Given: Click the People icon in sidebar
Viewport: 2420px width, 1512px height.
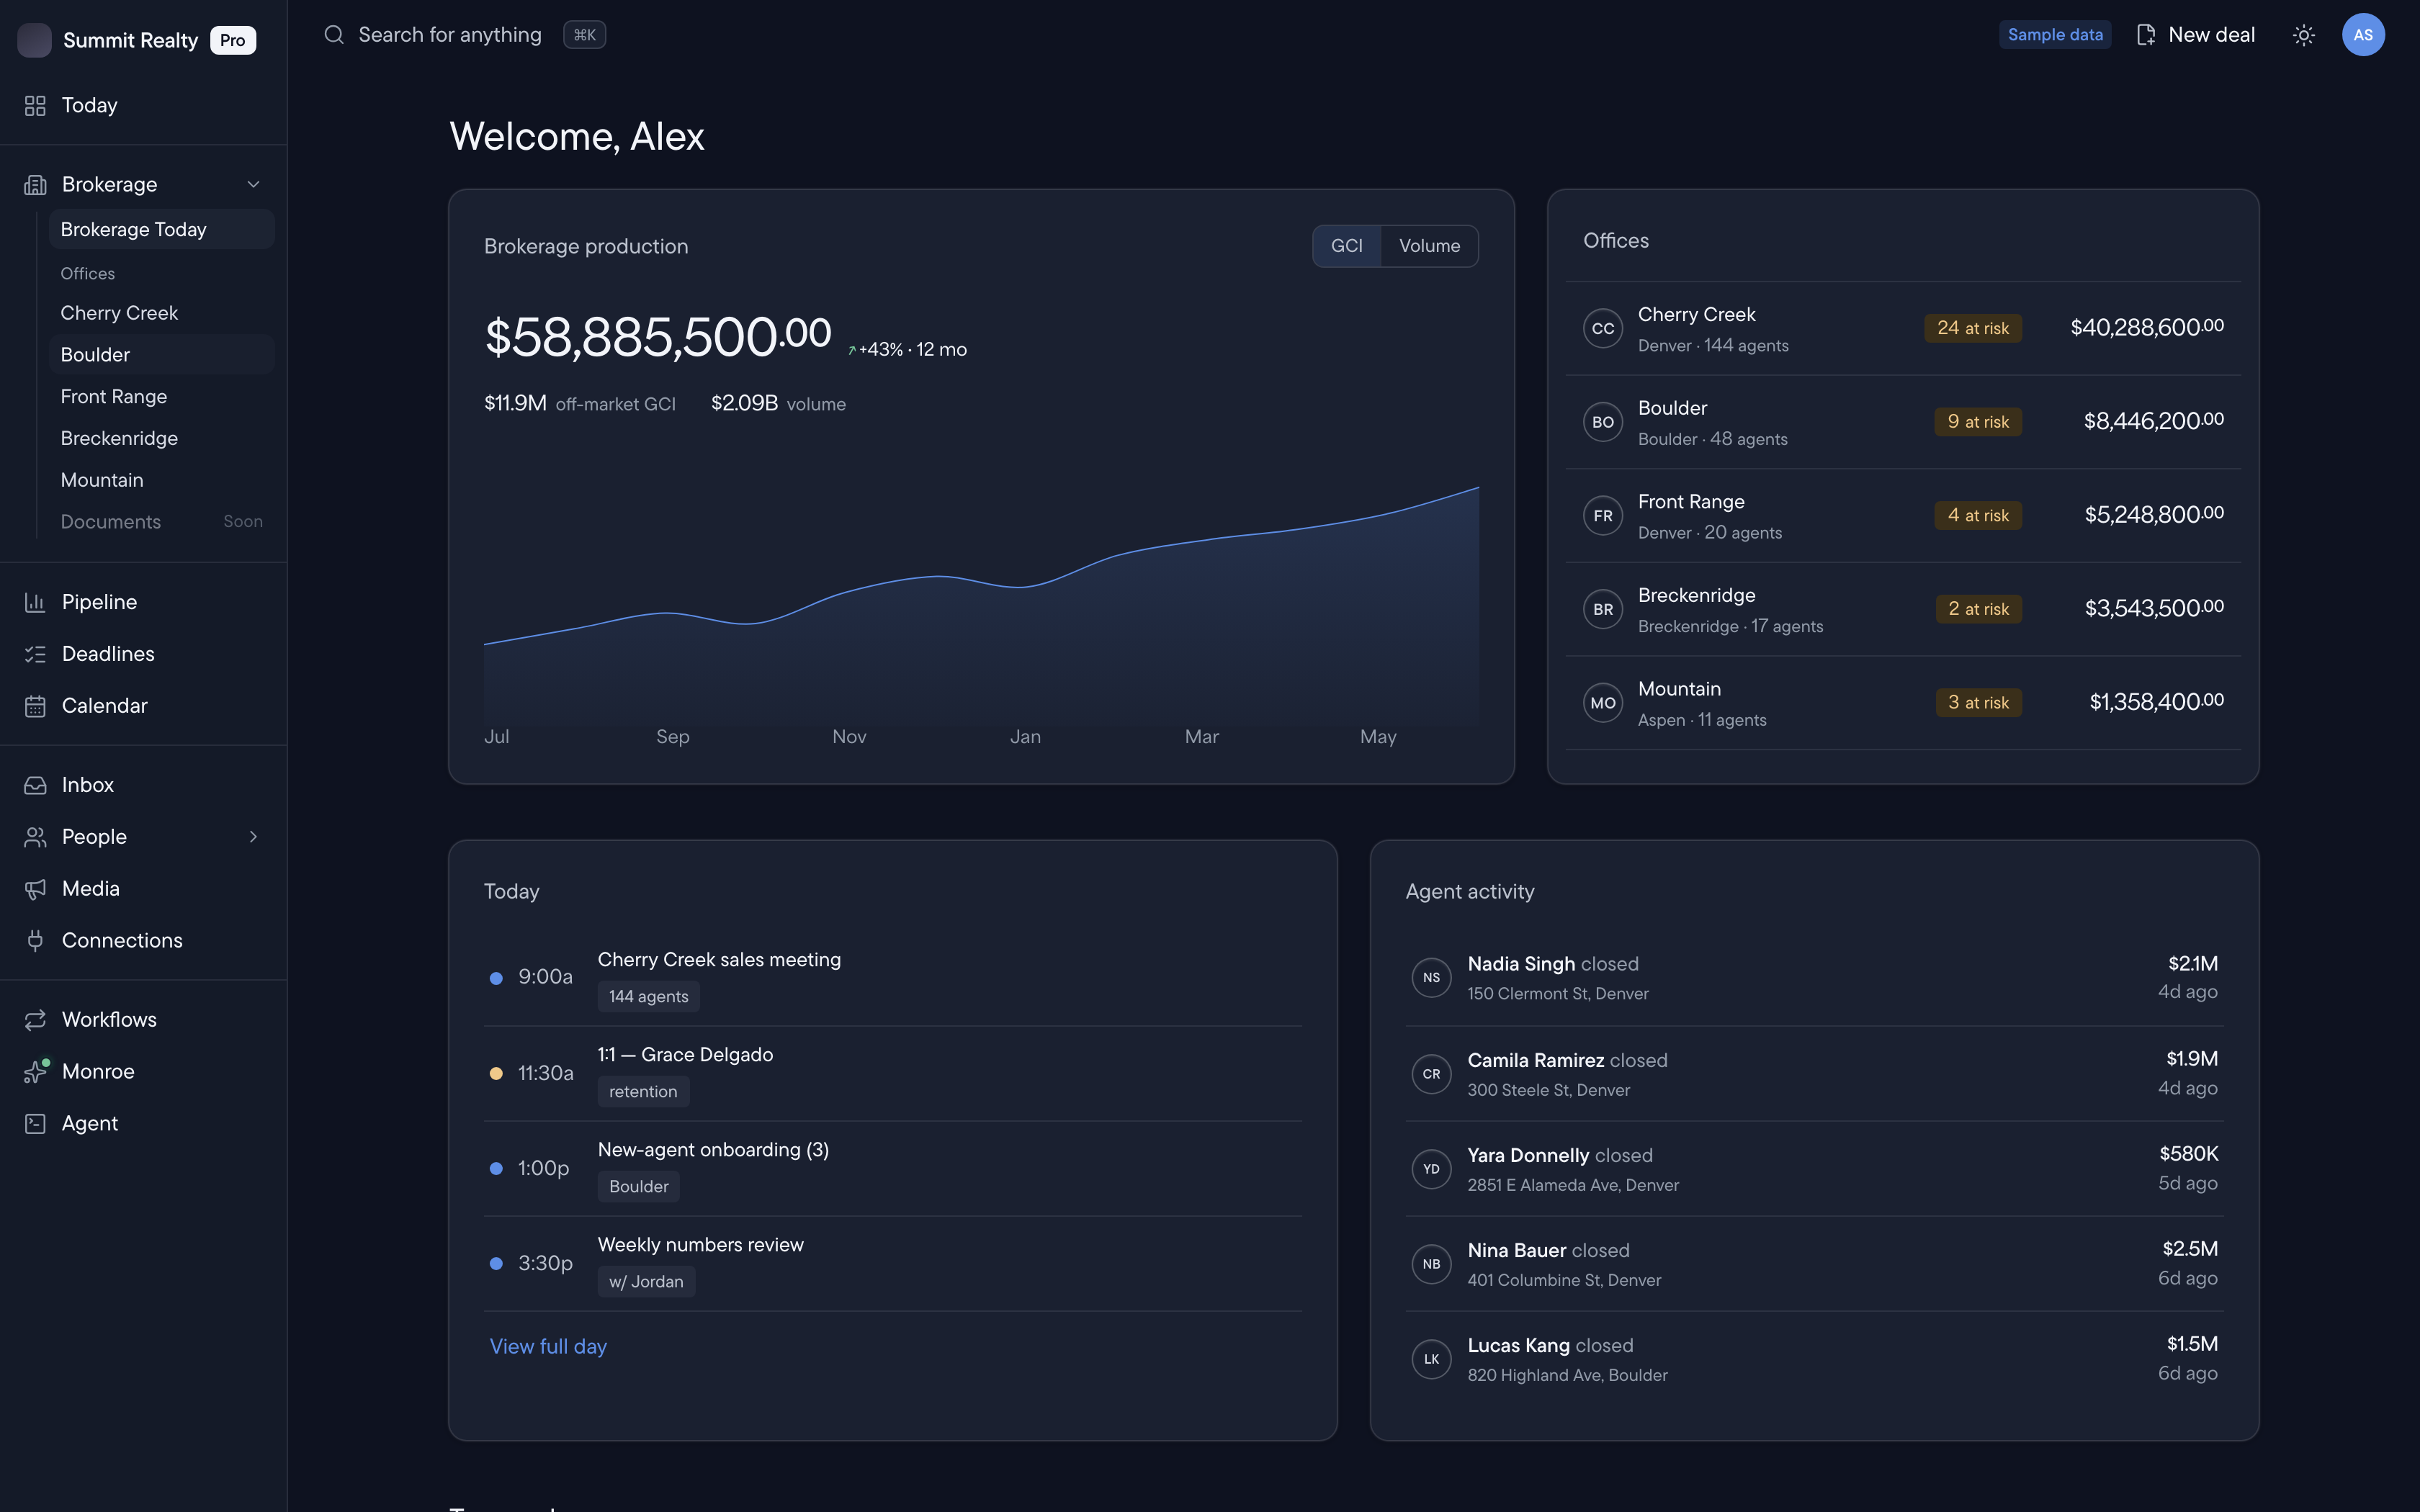Looking at the screenshot, I should [35, 837].
